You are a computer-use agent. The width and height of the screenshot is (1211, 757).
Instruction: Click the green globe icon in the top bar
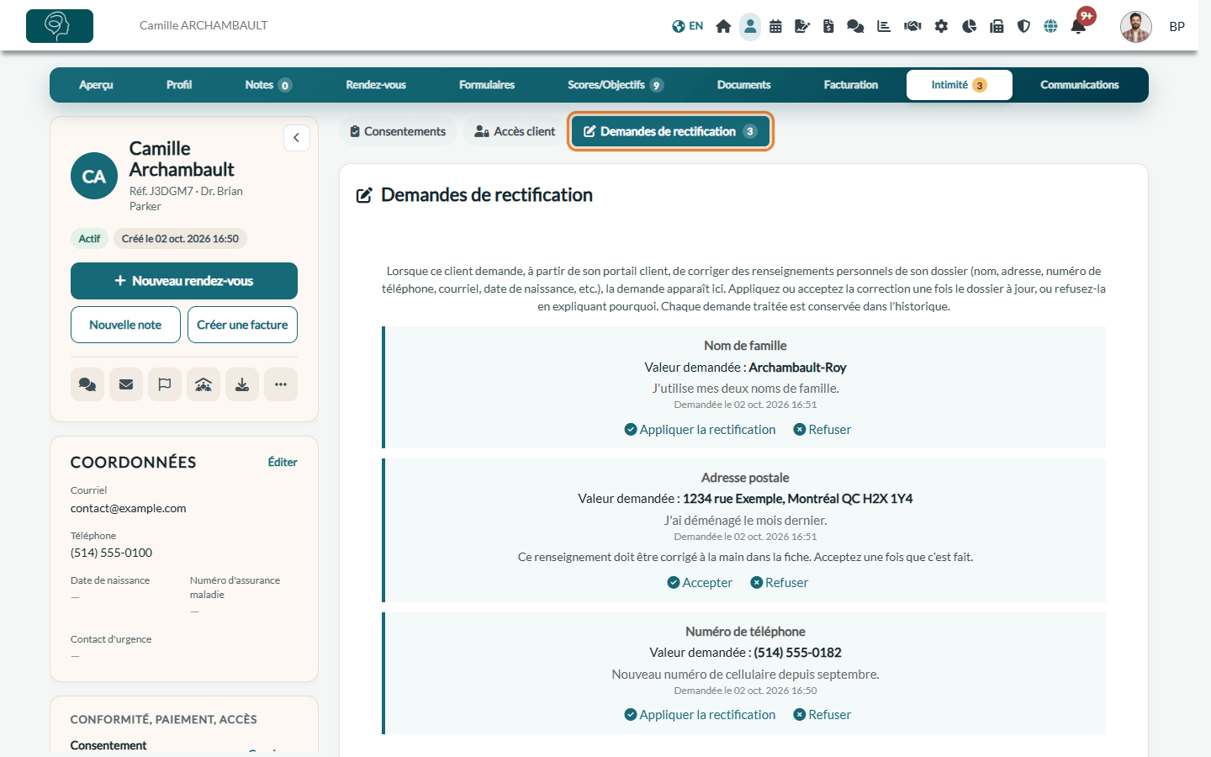(x=1050, y=26)
